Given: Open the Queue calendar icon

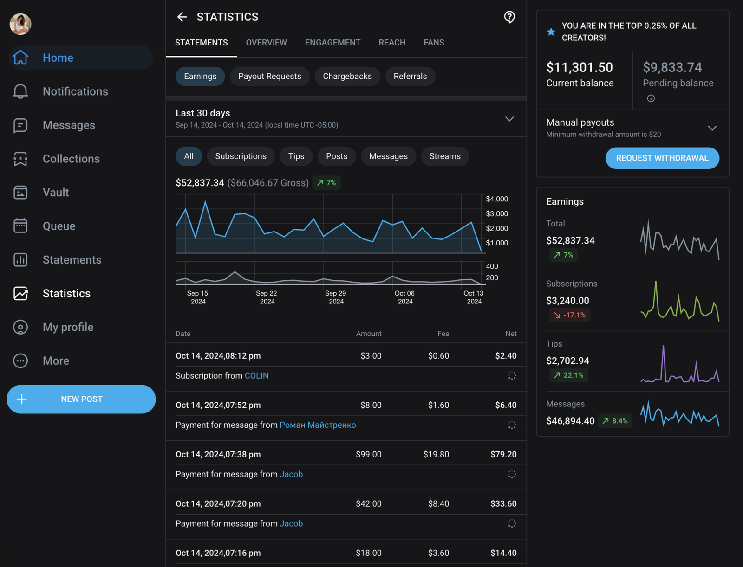Looking at the screenshot, I should 20,226.
